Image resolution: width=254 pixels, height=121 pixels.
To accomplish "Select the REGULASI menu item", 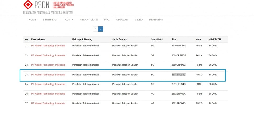I will (122, 20).
